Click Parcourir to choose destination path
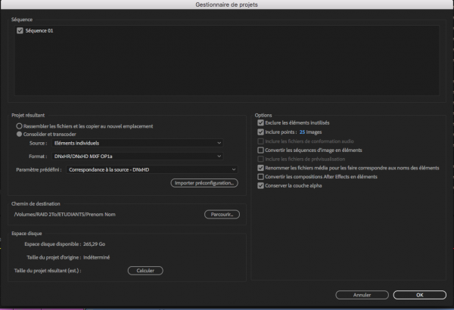The width and height of the screenshot is (454, 310). [222, 215]
